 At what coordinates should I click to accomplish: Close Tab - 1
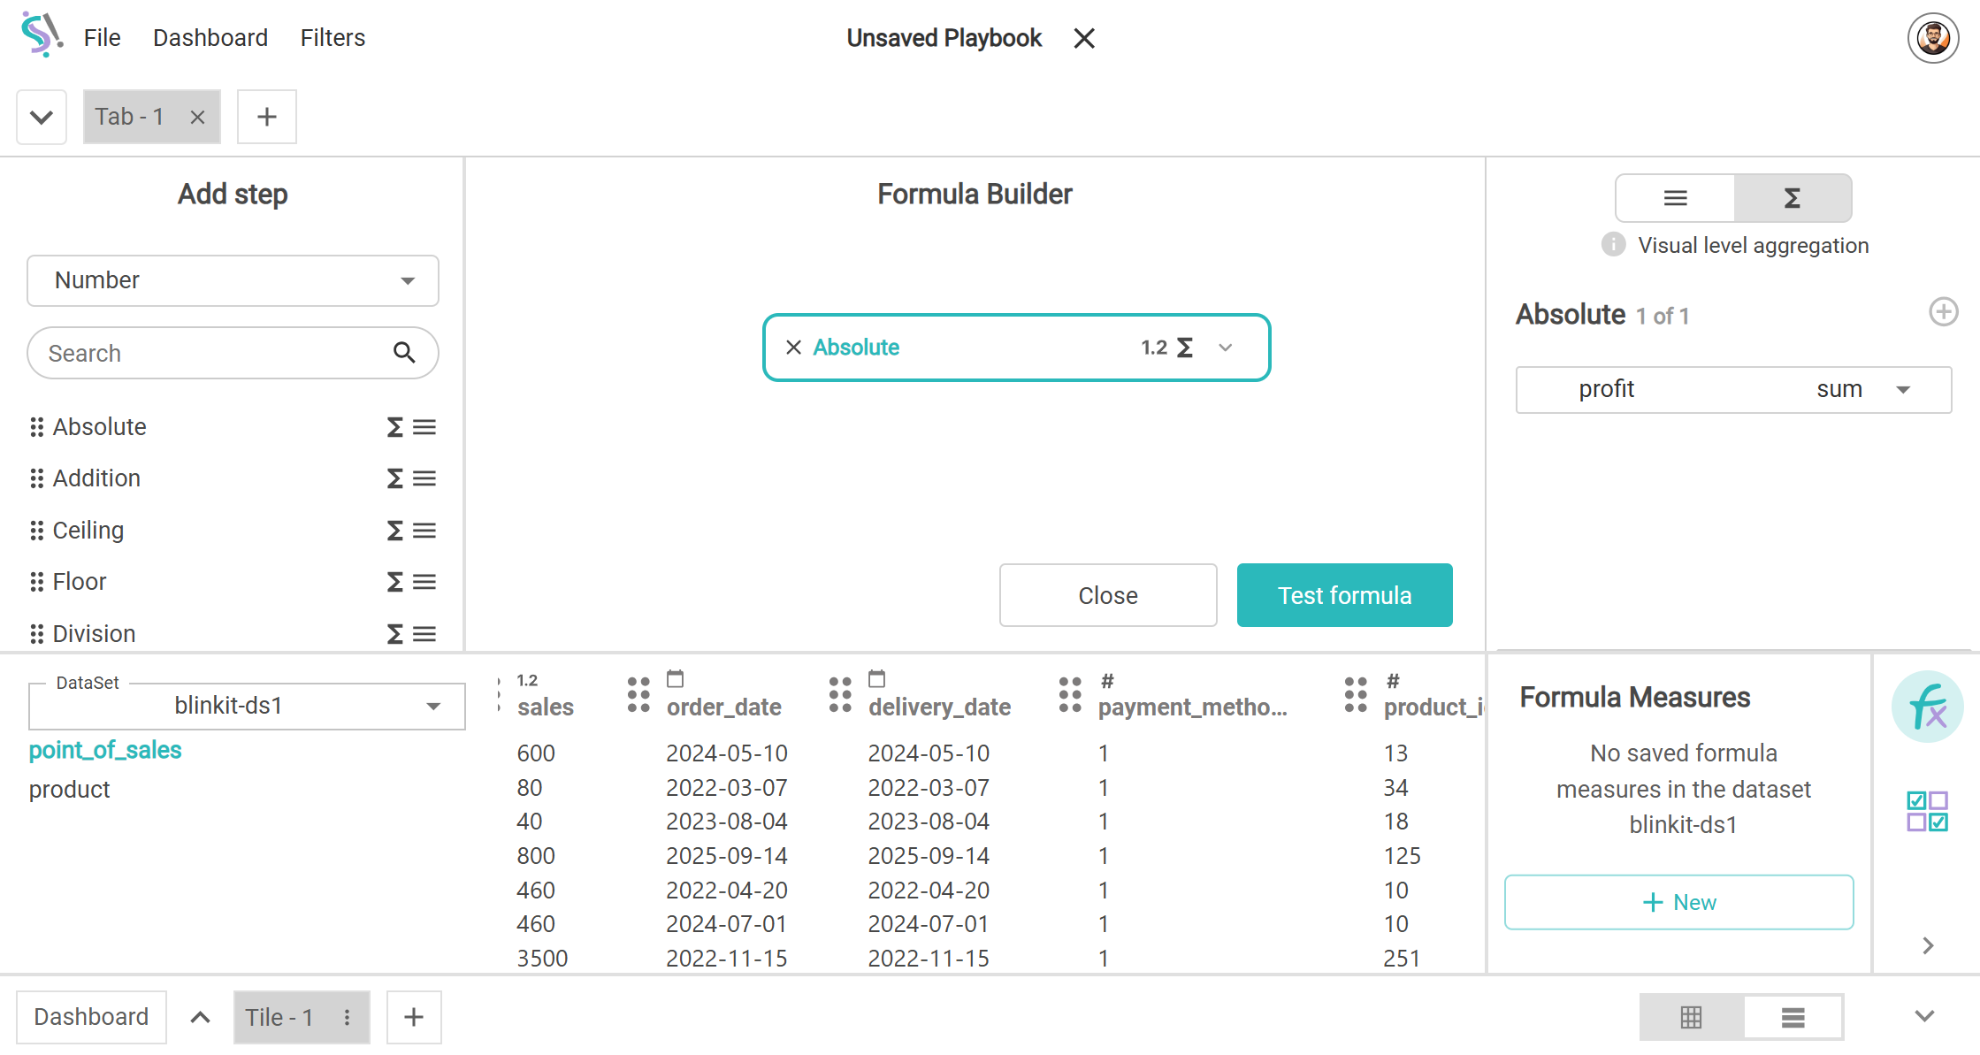click(197, 117)
